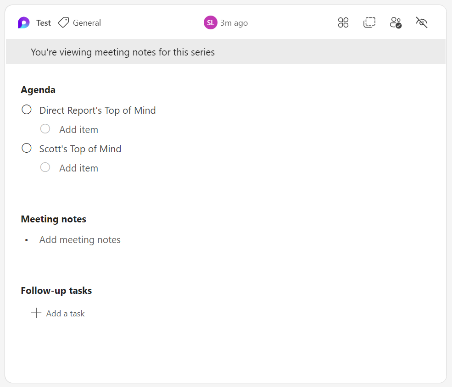Click Add a task under Follow-up tasks

[x=65, y=313]
